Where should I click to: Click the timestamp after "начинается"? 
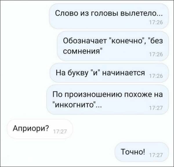(156, 76)
